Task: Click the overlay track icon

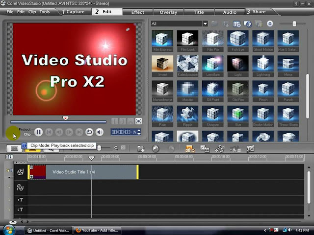Action: click(x=20, y=188)
